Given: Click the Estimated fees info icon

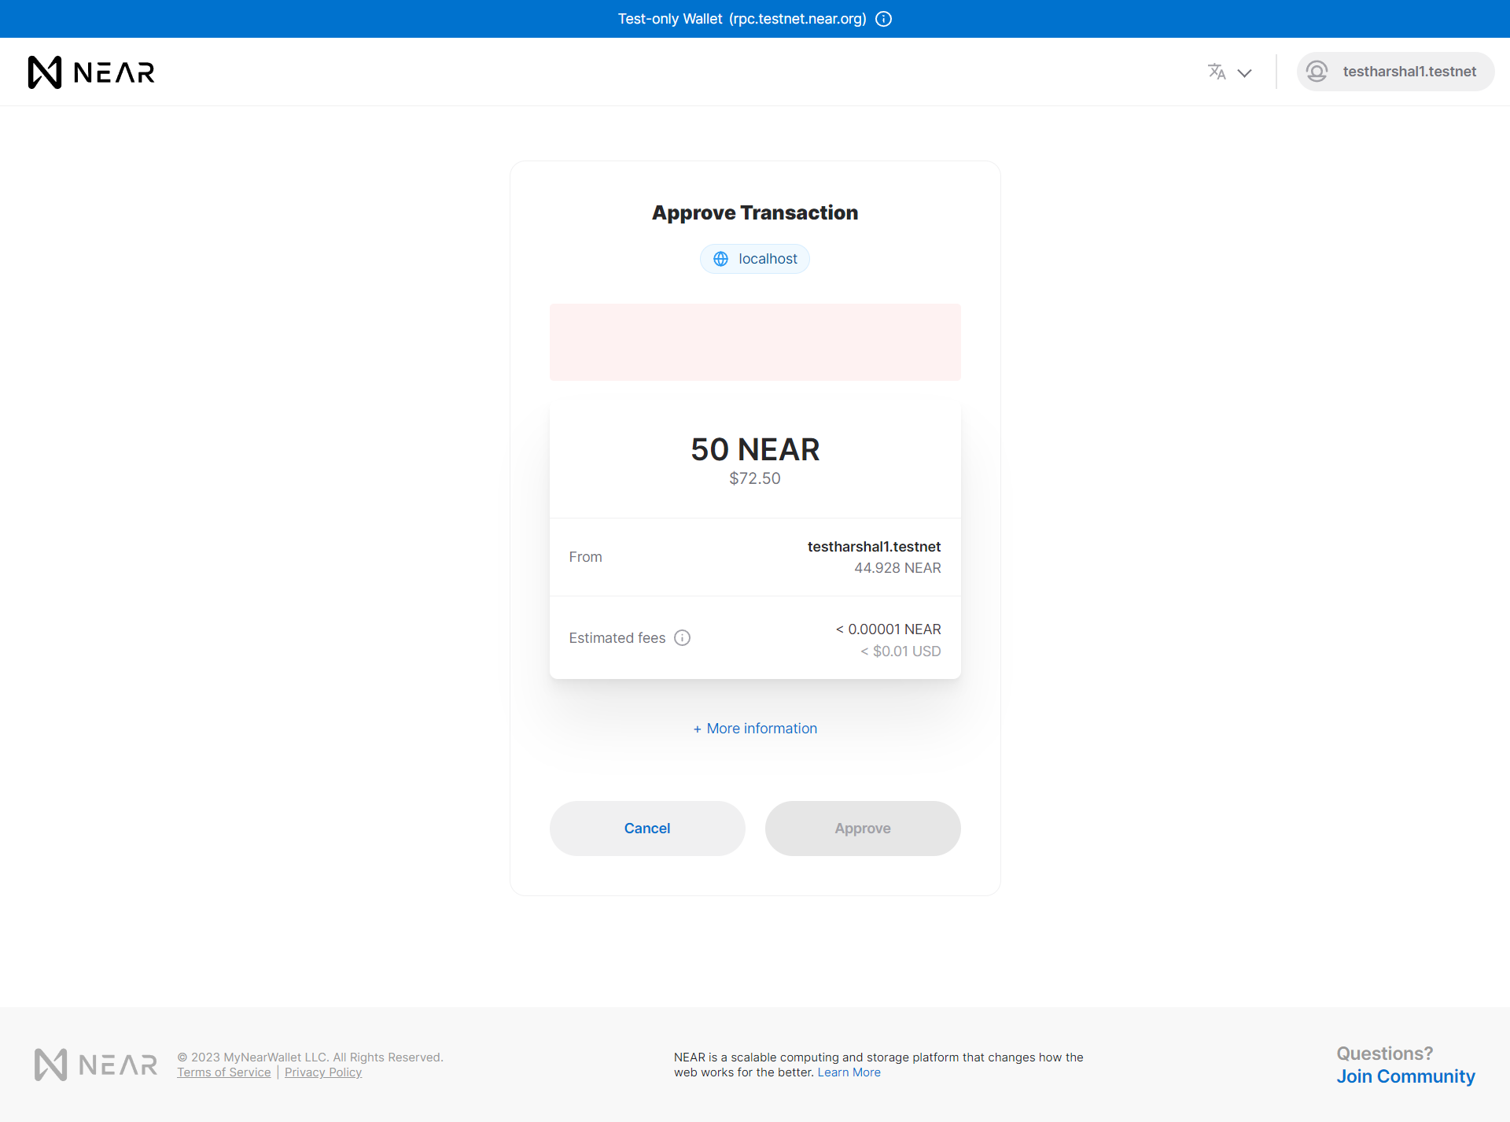Looking at the screenshot, I should point(683,638).
